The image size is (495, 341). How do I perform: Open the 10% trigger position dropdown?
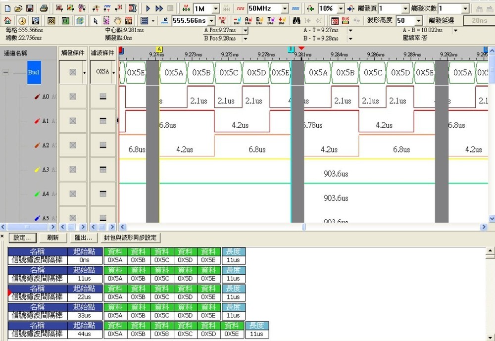[341, 8]
